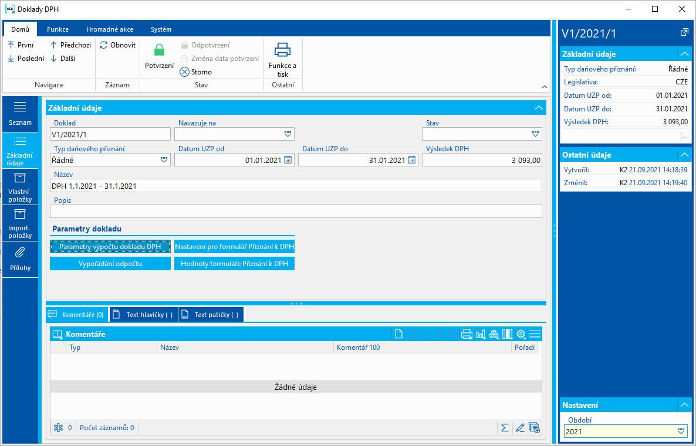This screenshot has height=446, width=696.
Task: Click the pencil edit icon at bottom
Action: tap(520, 428)
